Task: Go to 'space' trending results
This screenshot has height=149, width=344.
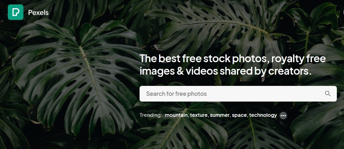Action: 239,115
